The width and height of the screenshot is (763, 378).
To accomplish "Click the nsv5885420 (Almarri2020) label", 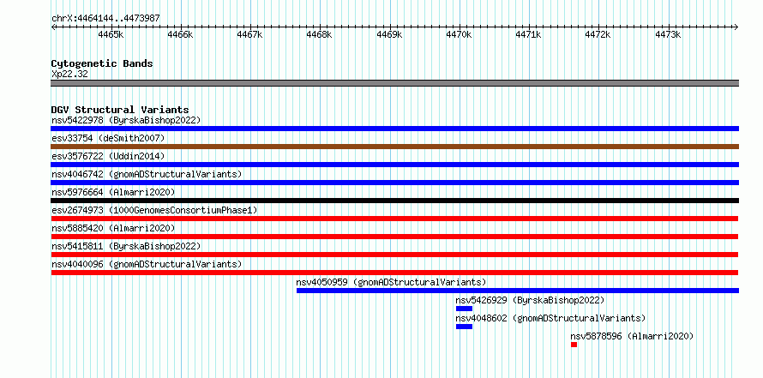I will [x=113, y=228].
